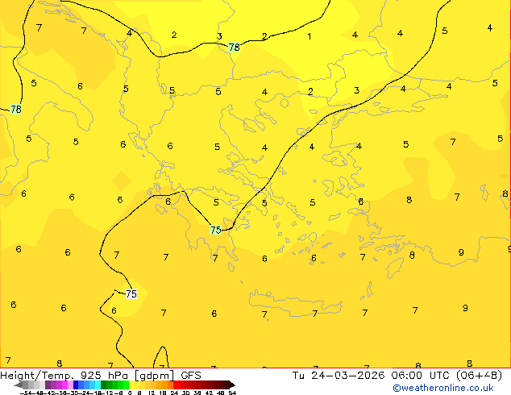511x395 pixels.
Task: Select the dark green swatch in the legend
Action: [104, 385]
